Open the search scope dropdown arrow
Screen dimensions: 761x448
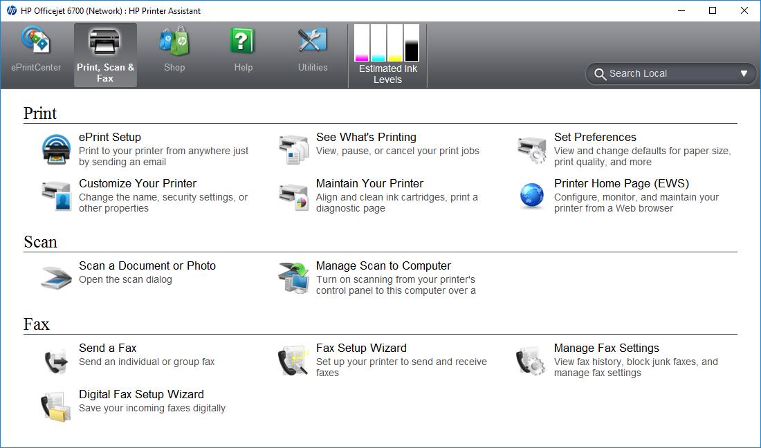click(744, 74)
